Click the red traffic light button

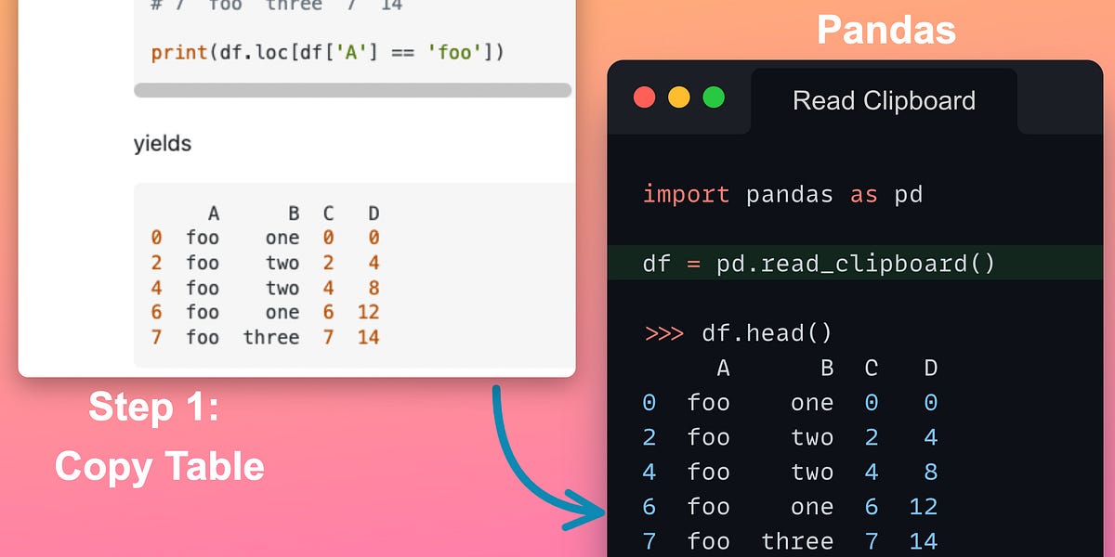coord(645,97)
